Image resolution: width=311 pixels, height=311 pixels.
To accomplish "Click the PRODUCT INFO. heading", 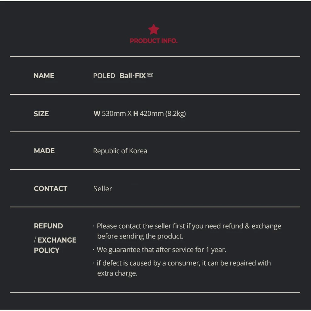I will coord(153,41).
